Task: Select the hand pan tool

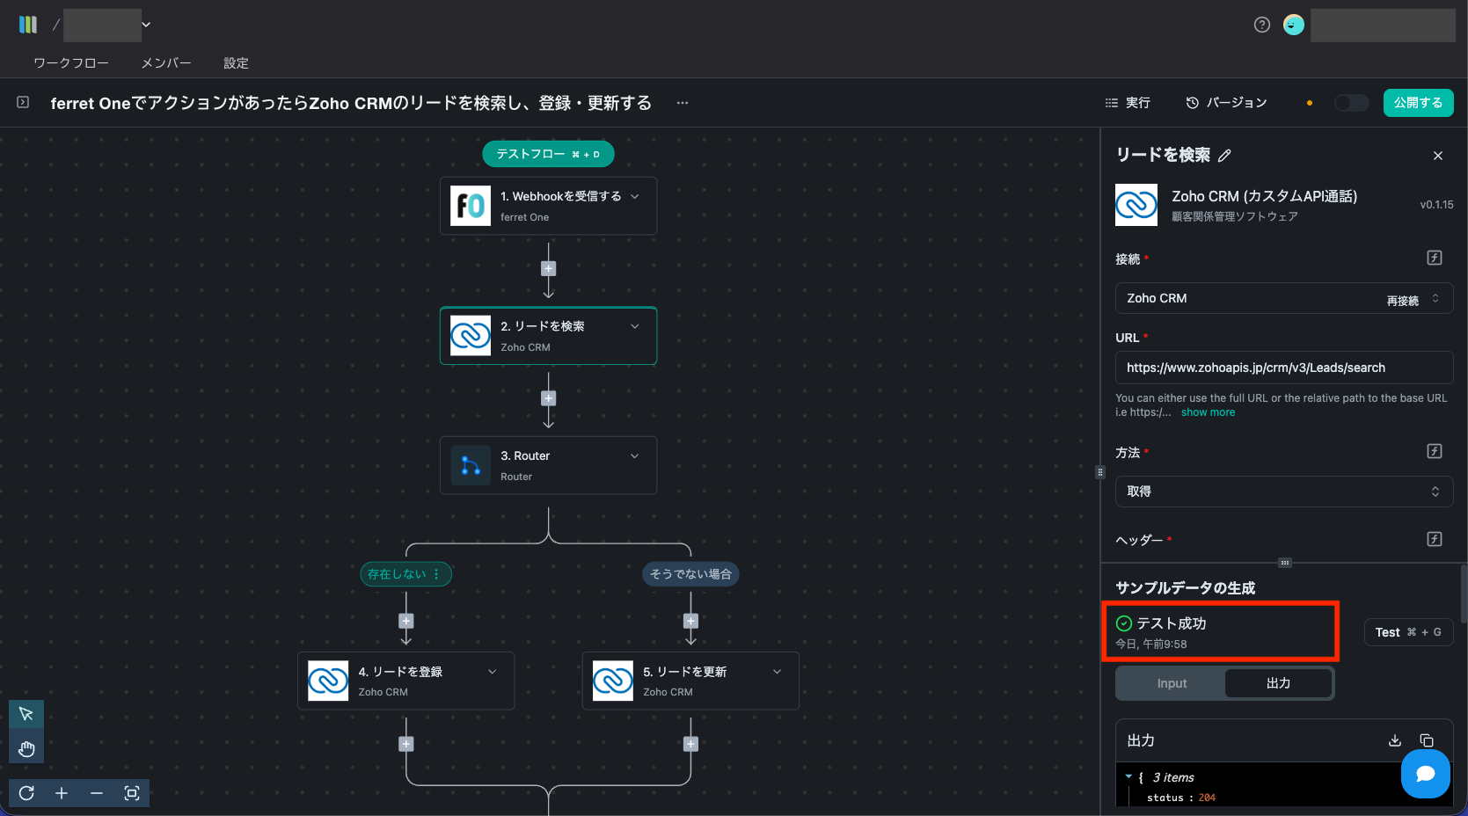Action: click(x=26, y=749)
